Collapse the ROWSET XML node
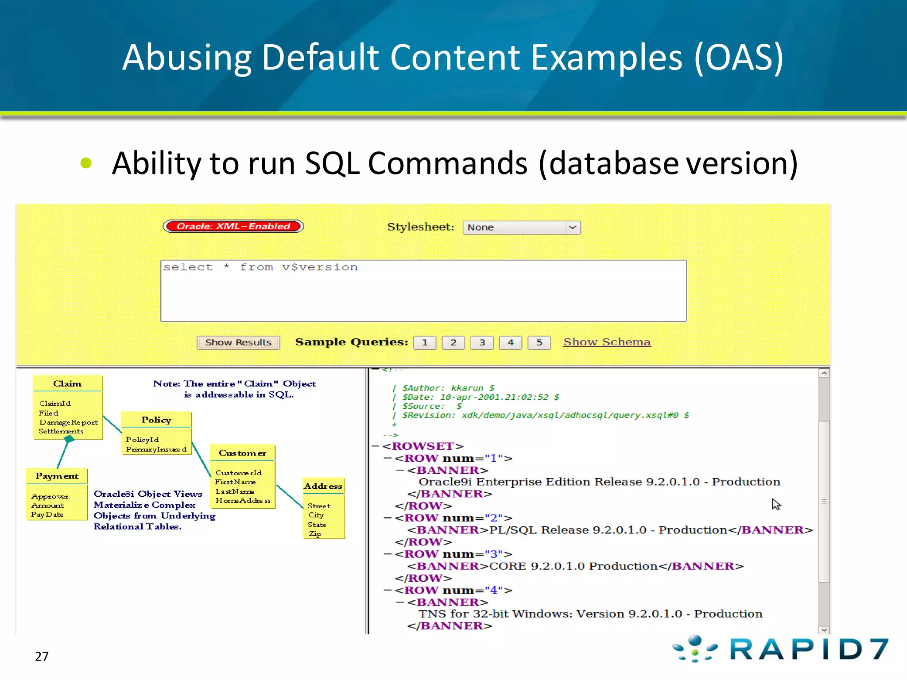Image resolution: width=907 pixels, height=680 pixels. [x=375, y=446]
